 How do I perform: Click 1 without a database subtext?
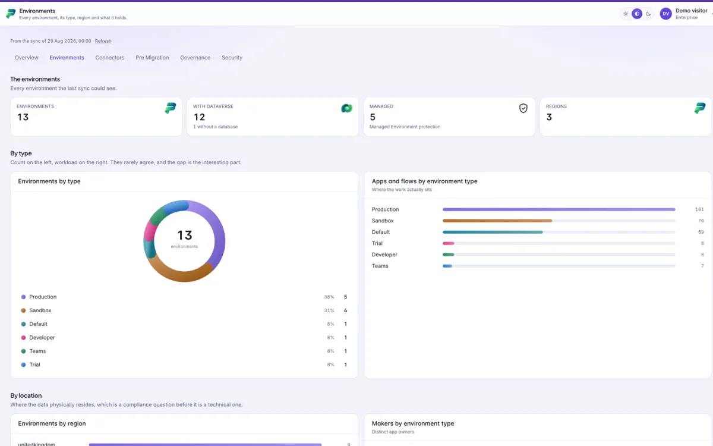coord(216,127)
